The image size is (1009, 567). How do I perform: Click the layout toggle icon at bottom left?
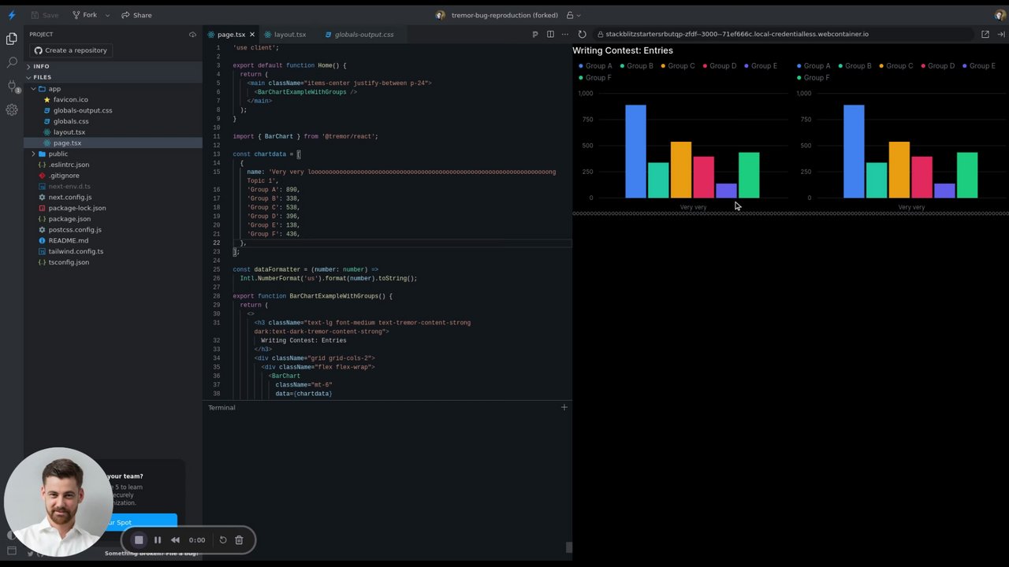click(11, 550)
